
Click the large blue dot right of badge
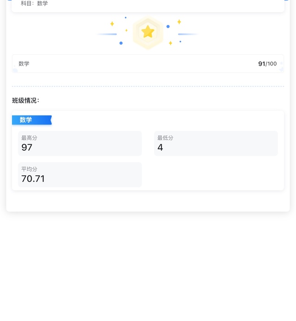pyautogui.click(x=168, y=26)
